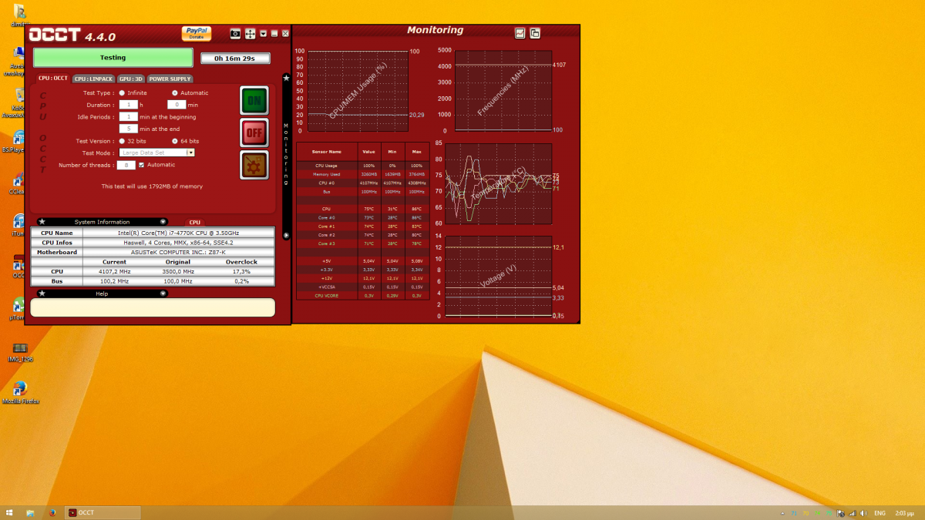This screenshot has width=925, height=520.
Task: Click the Number of threads field
Action: 126,165
